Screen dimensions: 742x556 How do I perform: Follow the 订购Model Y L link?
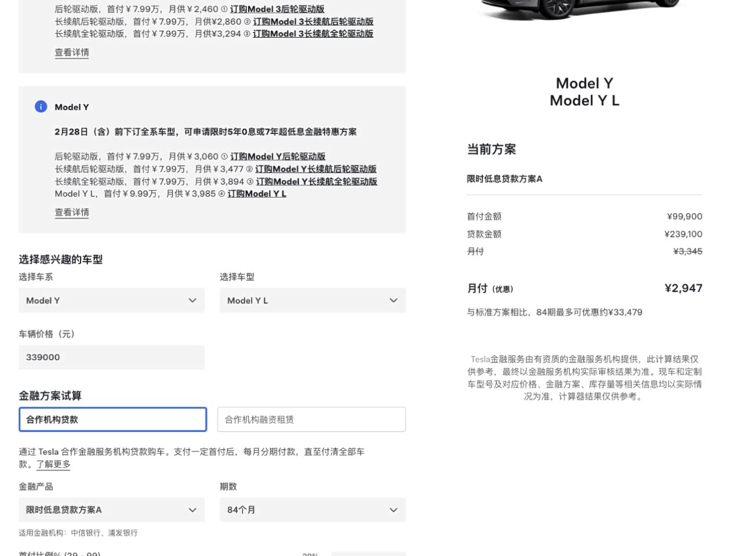257,194
